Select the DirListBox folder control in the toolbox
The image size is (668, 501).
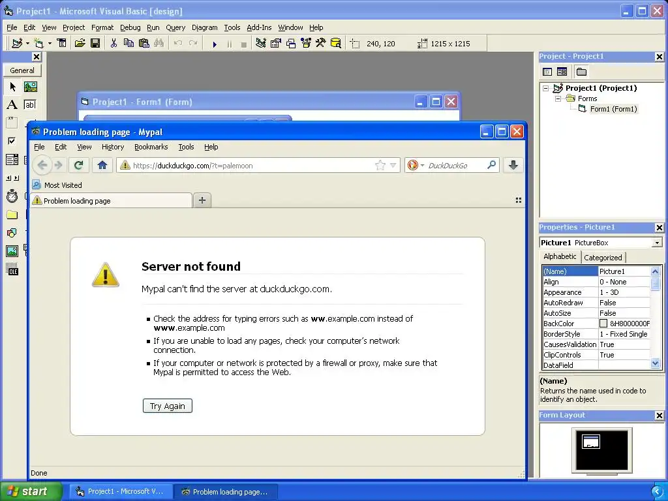pyautogui.click(x=12, y=215)
